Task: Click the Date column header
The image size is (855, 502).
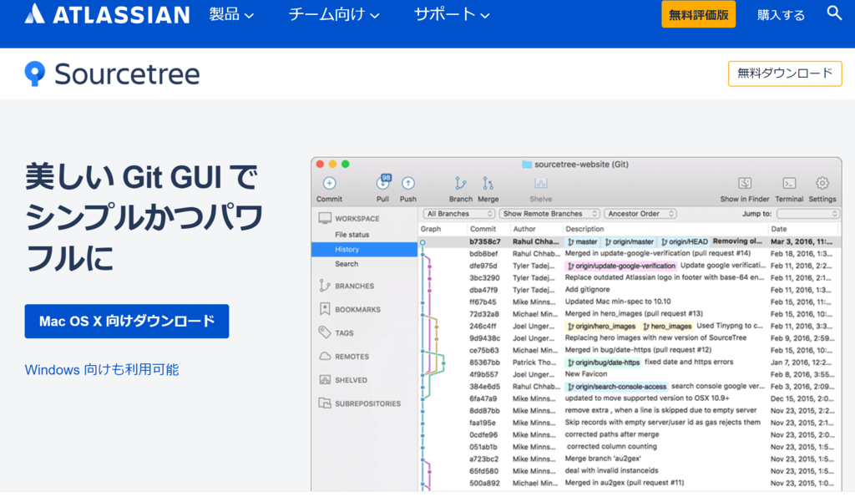Action: click(x=779, y=229)
